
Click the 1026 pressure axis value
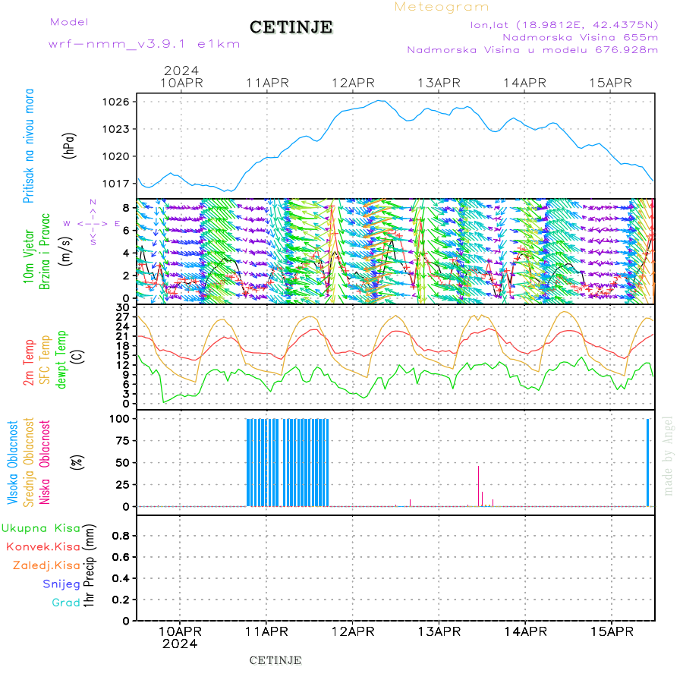[116, 102]
